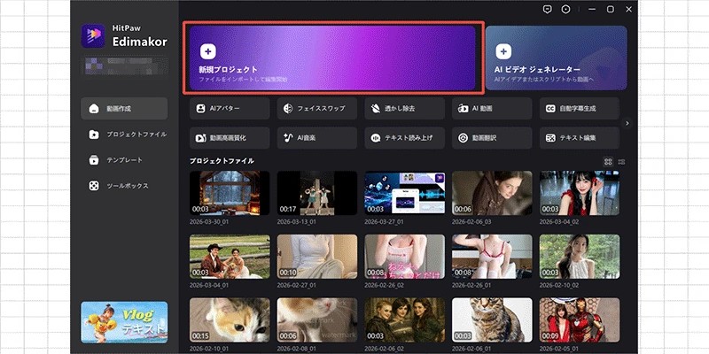
Task: Open project thumbnail 2026-03-27_01
Action: point(405,193)
